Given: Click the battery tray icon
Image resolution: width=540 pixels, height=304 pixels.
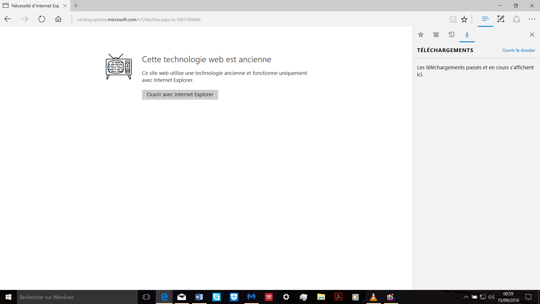Looking at the screenshot, I should click(x=474, y=297).
